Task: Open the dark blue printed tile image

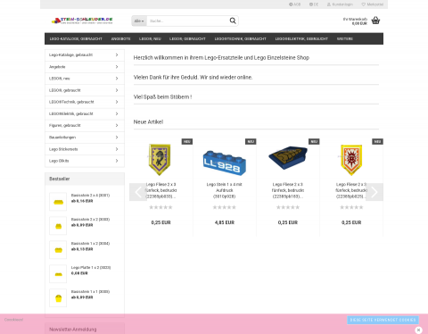Action: pos(288,157)
